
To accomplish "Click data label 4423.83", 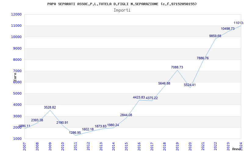I will click(139, 97).
